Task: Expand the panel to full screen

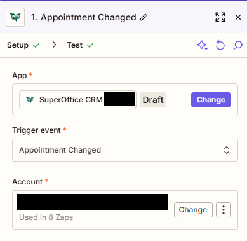Action: (220, 17)
